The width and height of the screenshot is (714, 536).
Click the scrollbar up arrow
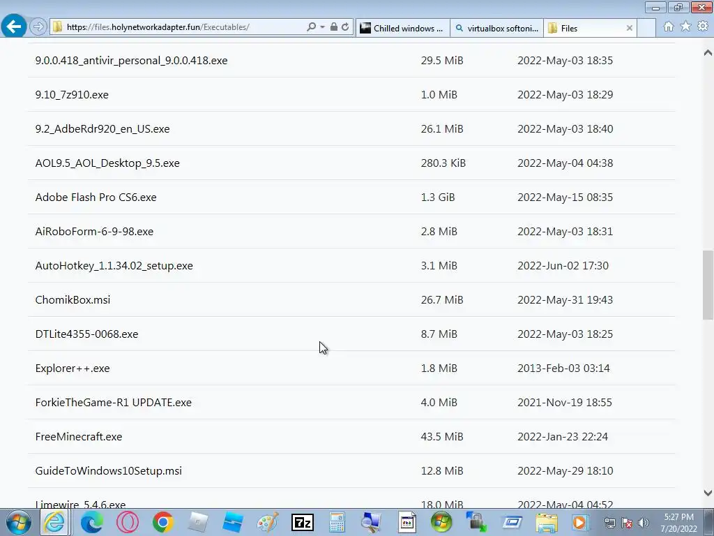(x=708, y=52)
